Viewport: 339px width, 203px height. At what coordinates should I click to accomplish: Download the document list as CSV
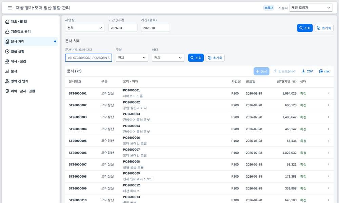point(307,71)
